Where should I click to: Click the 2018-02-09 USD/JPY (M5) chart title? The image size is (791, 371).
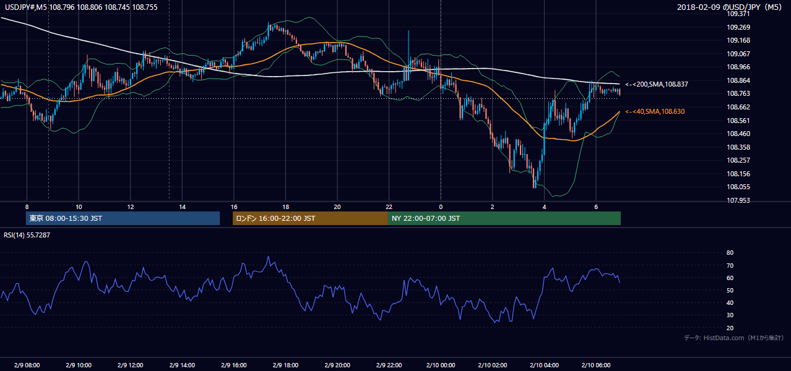[730, 7]
